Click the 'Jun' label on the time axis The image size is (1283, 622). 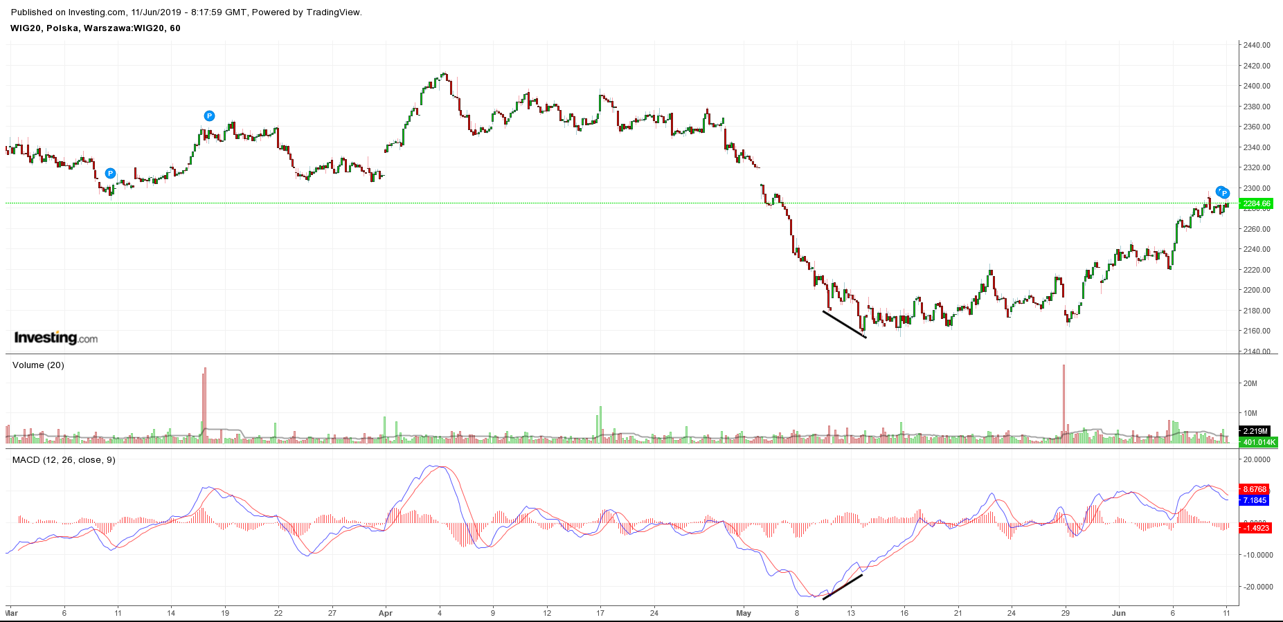(1119, 613)
